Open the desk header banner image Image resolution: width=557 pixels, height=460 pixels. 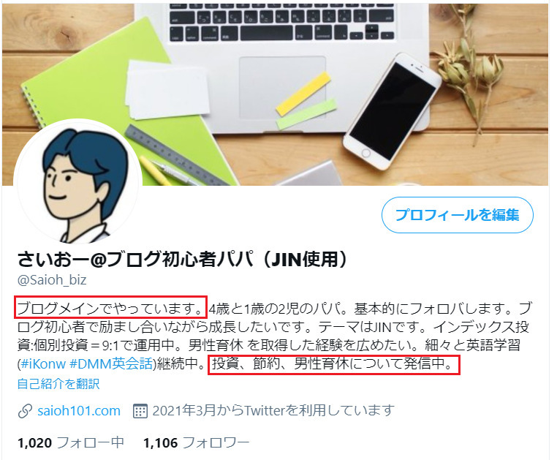click(276, 94)
